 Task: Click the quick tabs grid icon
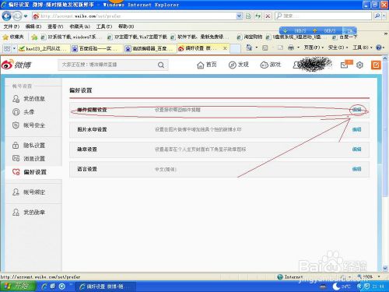click(x=7, y=48)
